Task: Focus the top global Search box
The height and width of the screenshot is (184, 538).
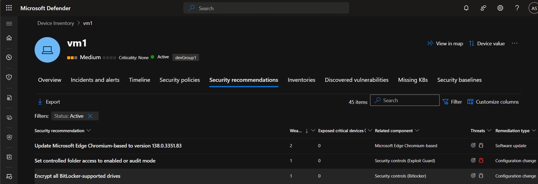Action: point(266,8)
